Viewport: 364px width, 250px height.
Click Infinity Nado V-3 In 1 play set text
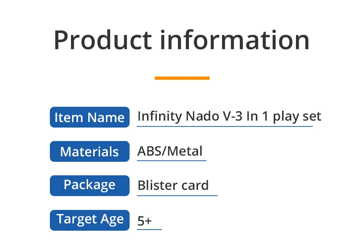click(x=229, y=116)
